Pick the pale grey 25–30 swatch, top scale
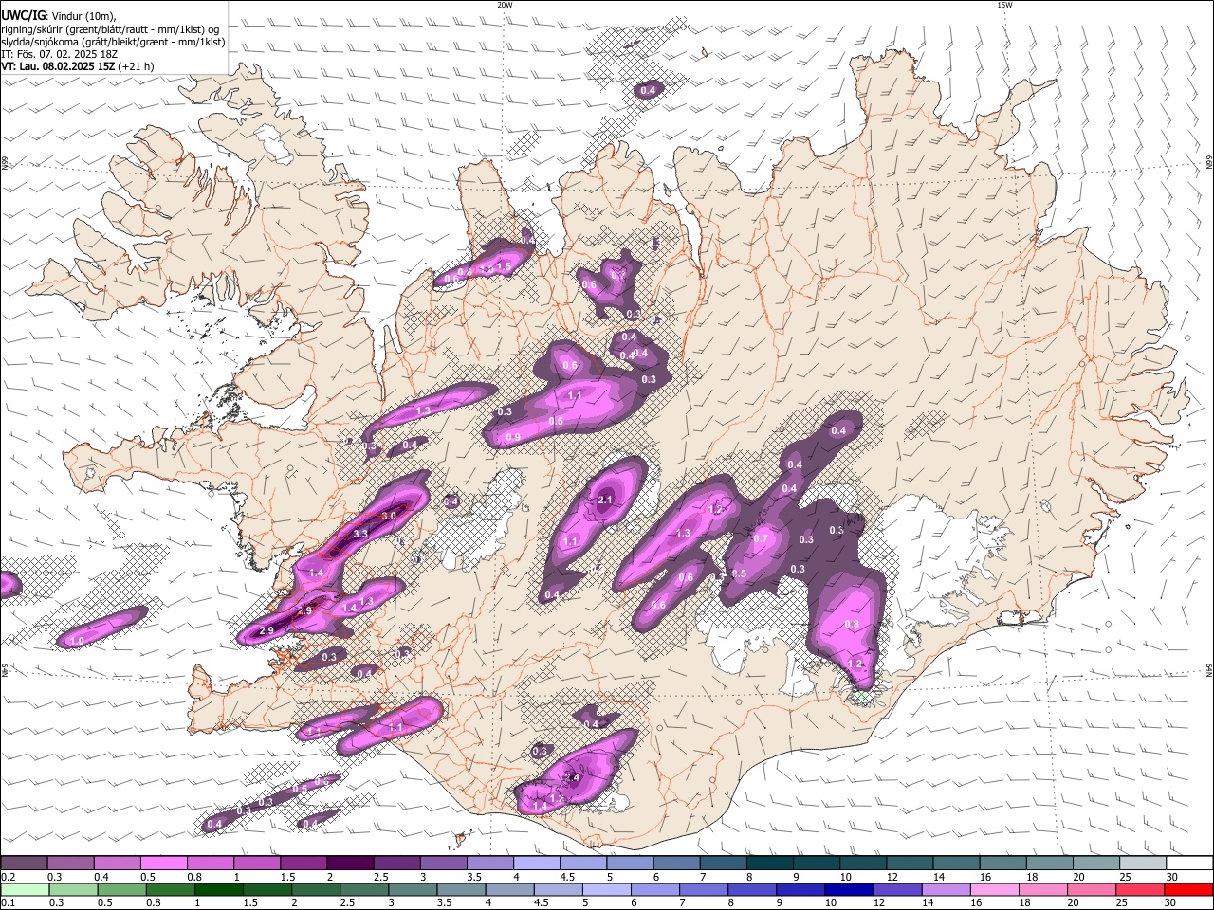 pos(1144,864)
